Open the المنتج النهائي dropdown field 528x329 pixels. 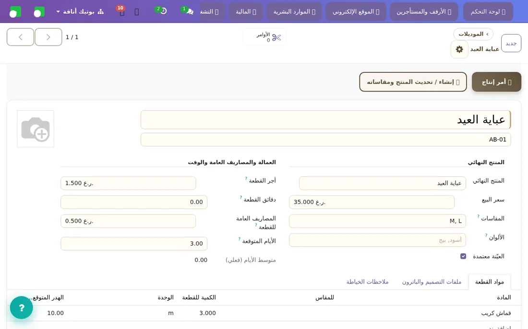(x=382, y=183)
